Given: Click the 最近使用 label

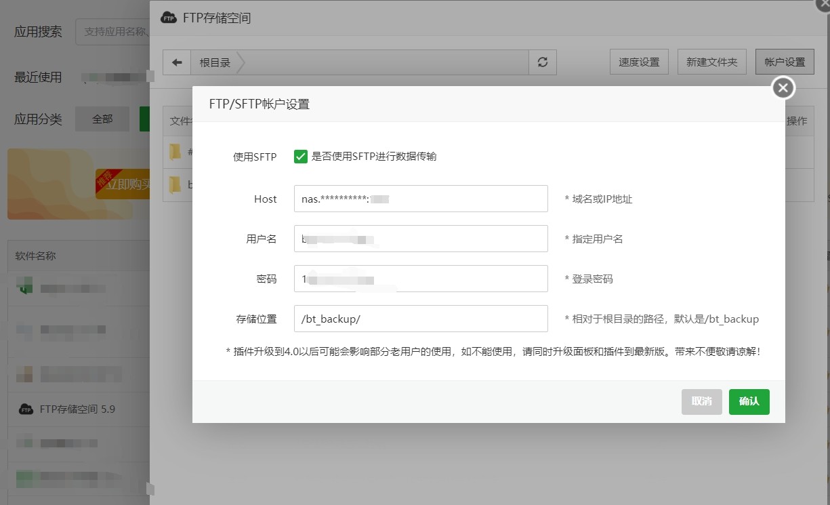Looking at the screenshot, I should (x=38, y=77).
